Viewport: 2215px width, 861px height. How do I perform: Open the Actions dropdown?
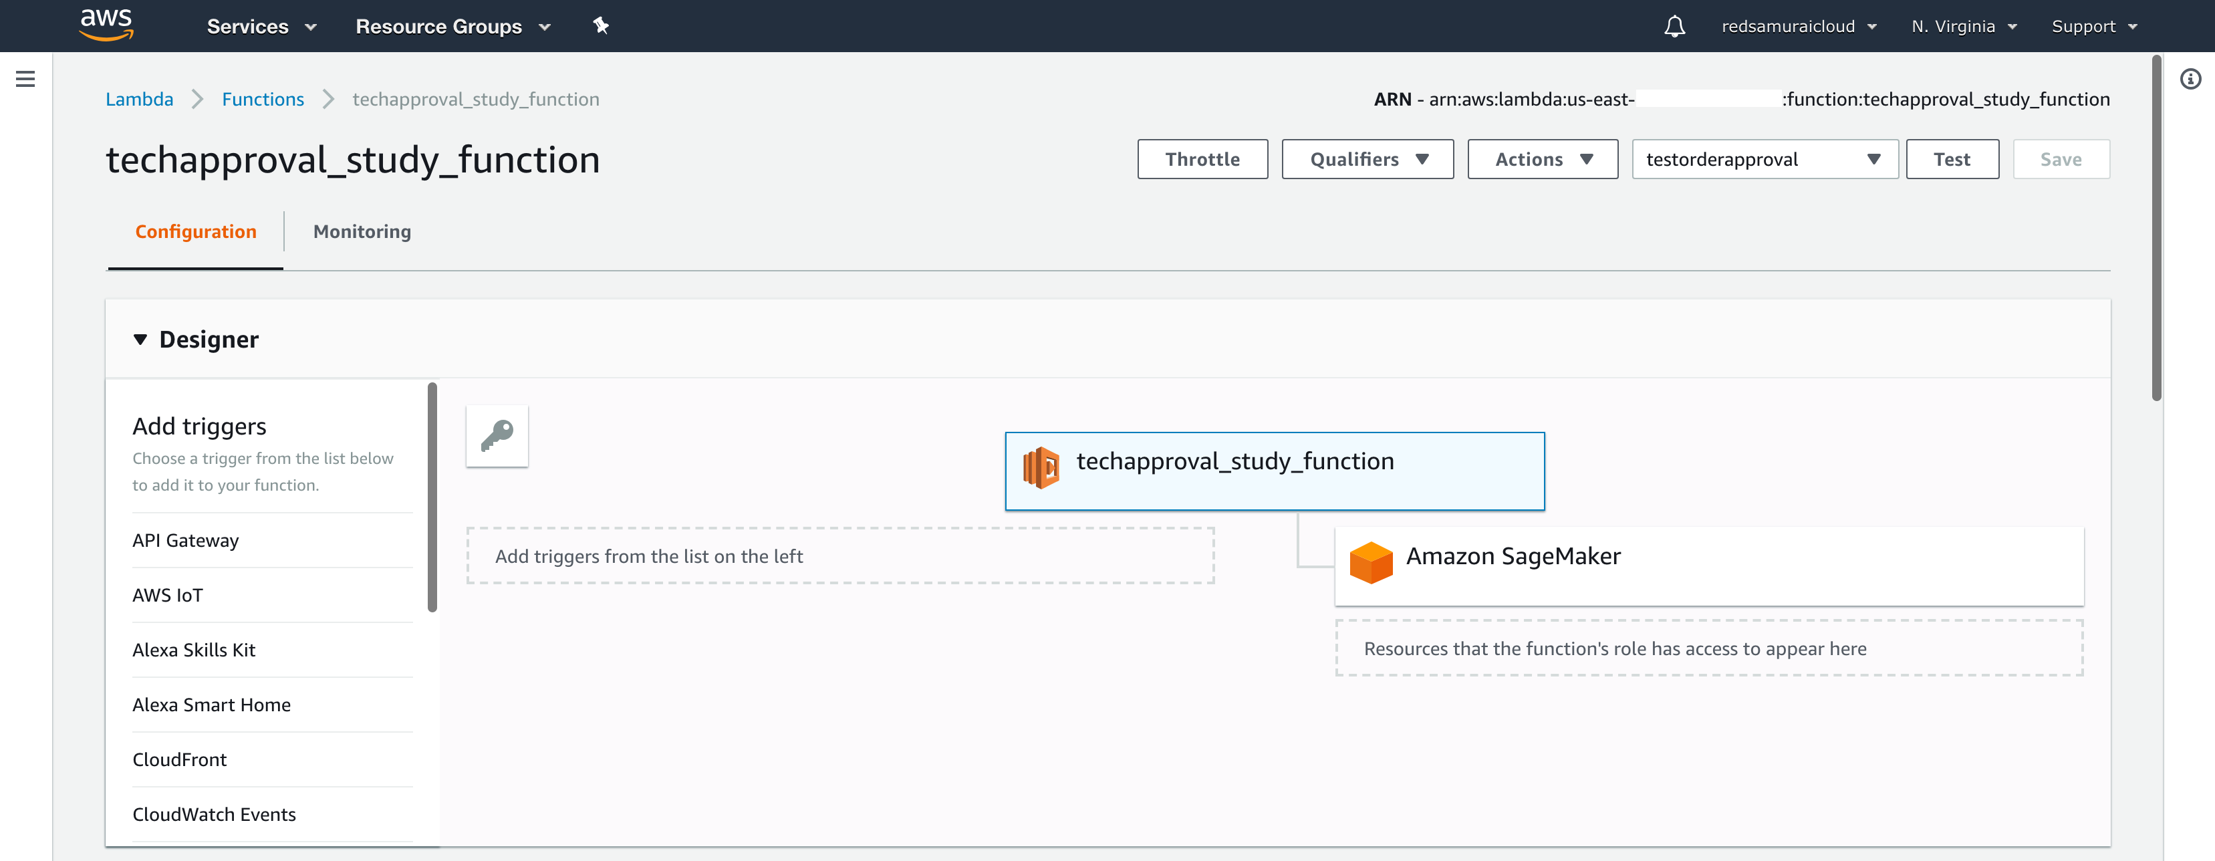1542,159
